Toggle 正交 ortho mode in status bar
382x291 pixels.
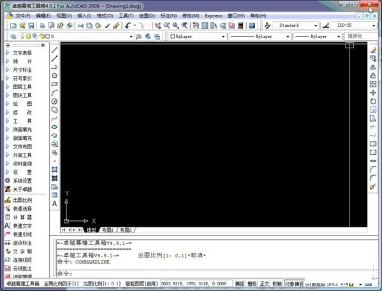point(265,284)
